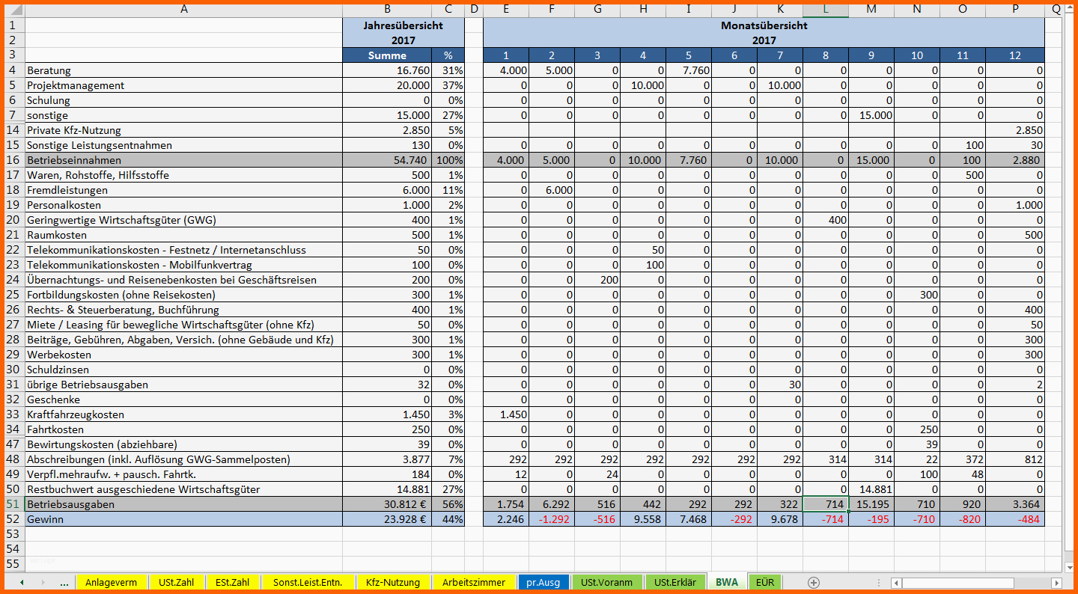Select column B header
The image size is (1078, 594).
(387, 10)
